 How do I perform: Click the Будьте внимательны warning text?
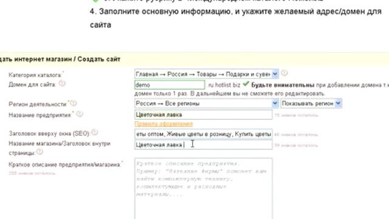[283, 85]
